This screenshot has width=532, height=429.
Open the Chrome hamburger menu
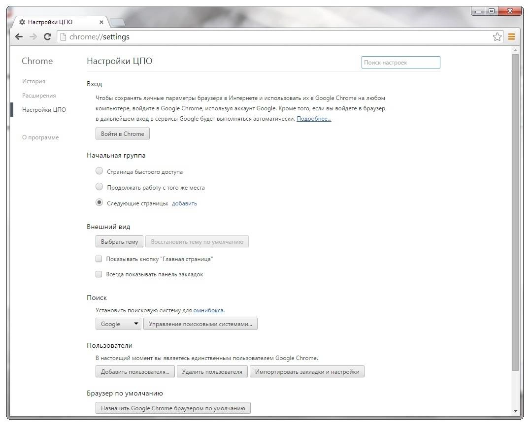point(512,36)
